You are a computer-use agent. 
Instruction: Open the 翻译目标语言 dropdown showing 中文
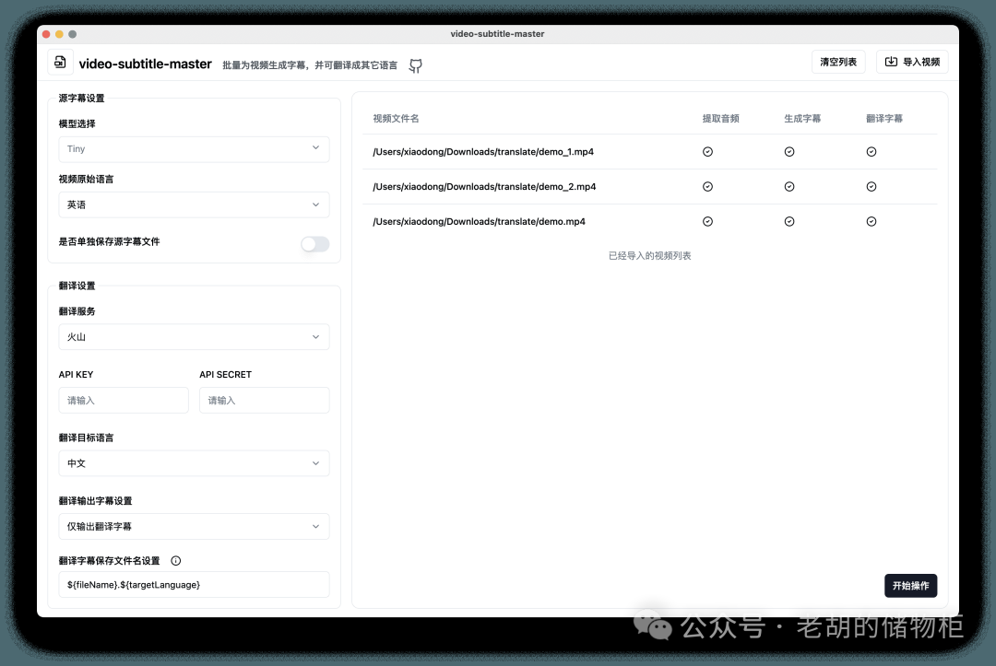click(194, 463)
